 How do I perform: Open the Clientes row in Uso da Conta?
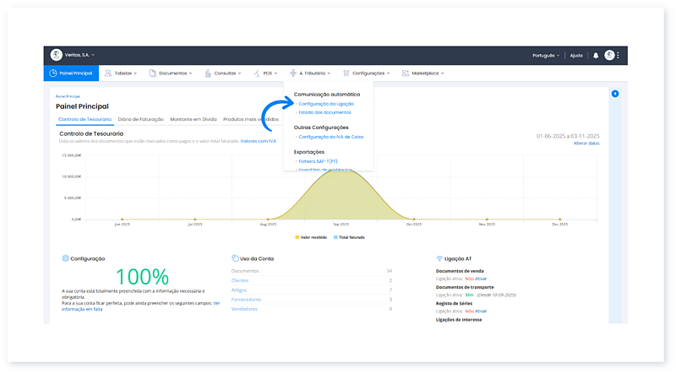240,279
